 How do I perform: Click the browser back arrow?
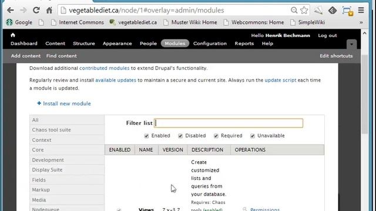[x=11, y=11]
